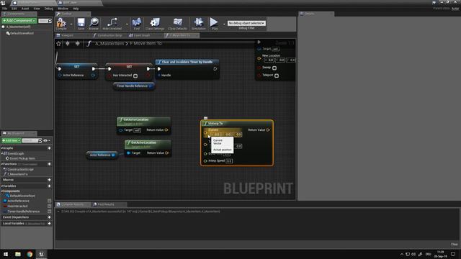Switch to the Compiler Results tab
The height and width of the screenshot is (259, 461).
pyautogui.click(x=72, y=204)
